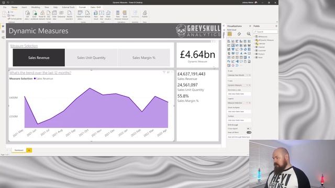Open the Data / Drill ribbon tab
This screenshot has height=188, width=335.
point(95,7)
